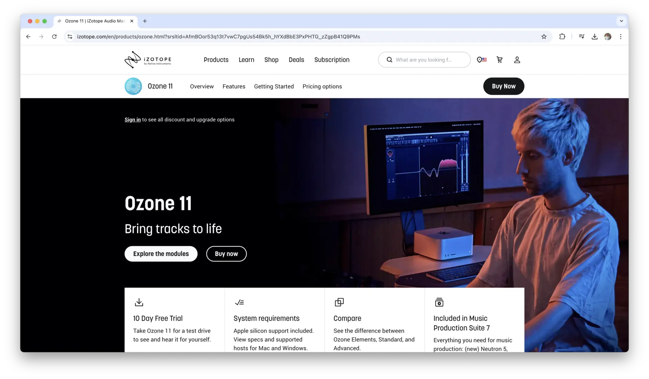Close the Ozone 11 browser tab

click(x=132, y=21)
